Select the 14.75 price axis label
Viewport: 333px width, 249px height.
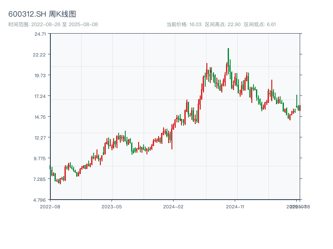click(x=40, y=117)
